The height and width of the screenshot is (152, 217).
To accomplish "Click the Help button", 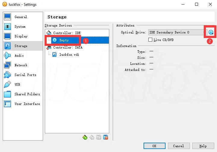I will point(203,146).
